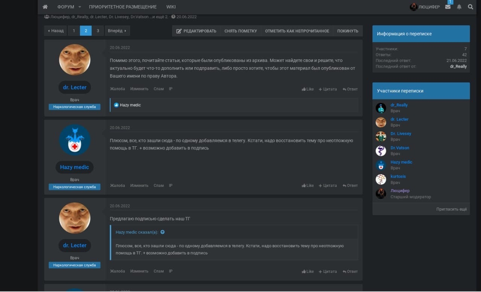
Task: Click Изменить under first dr. Lecter post
Action: pyautogui.click(x=139, y=89)
